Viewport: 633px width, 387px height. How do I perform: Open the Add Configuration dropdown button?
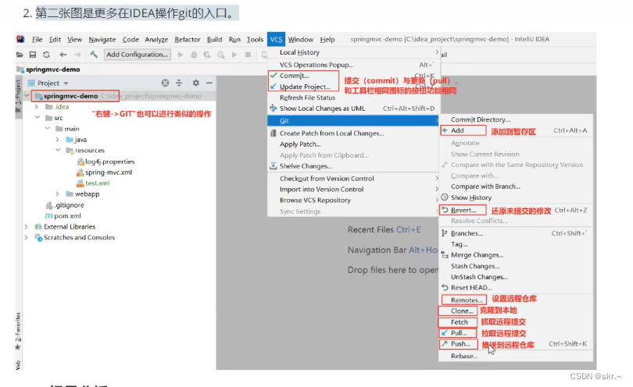coord(138,55)
